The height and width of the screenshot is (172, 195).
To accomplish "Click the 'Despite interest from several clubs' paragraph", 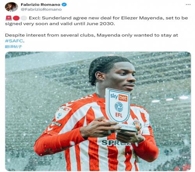I will coord(91,38).
